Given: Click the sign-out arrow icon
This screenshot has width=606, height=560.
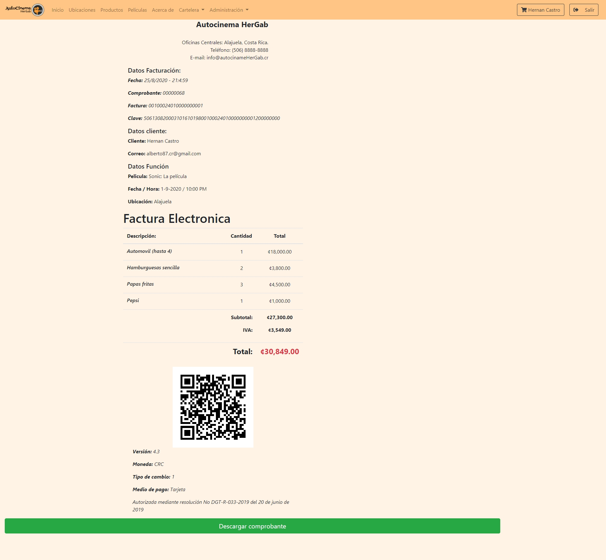Looking at the screenshot, I should pyautogui.click(x=576, y=10).
